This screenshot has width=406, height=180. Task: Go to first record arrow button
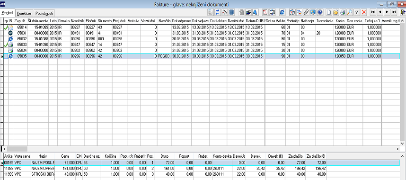373,12
